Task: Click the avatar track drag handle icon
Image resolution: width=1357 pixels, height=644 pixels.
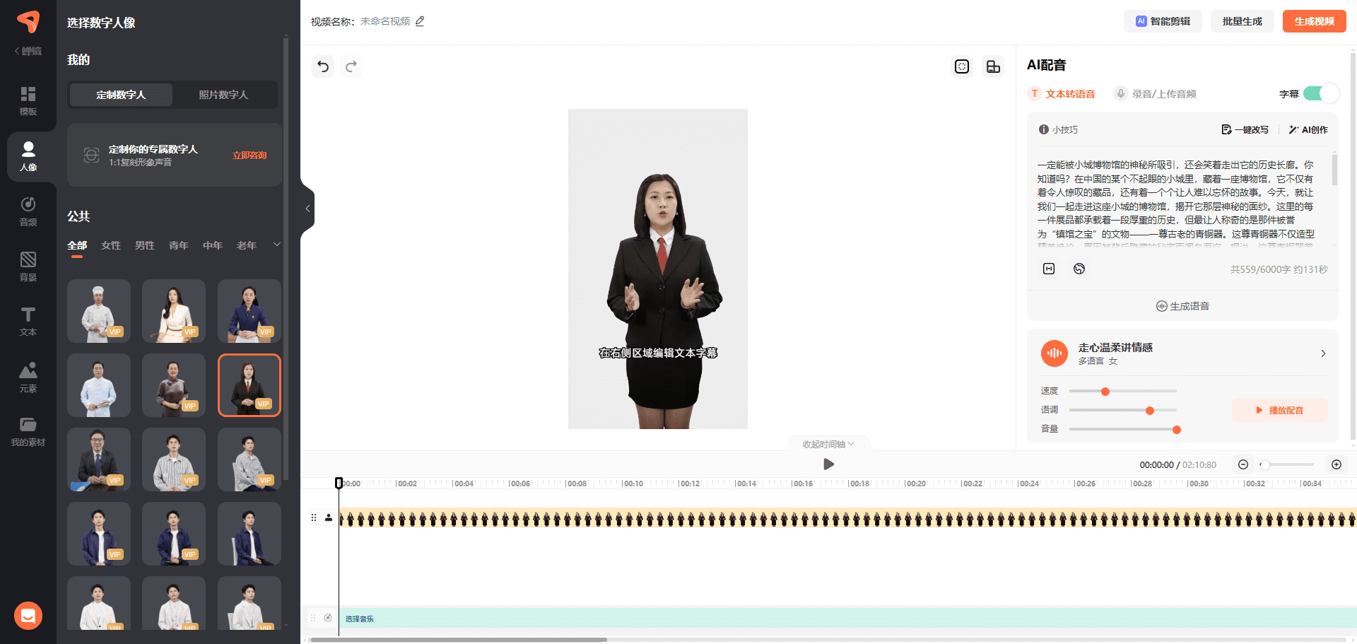Action: point(314,517)
